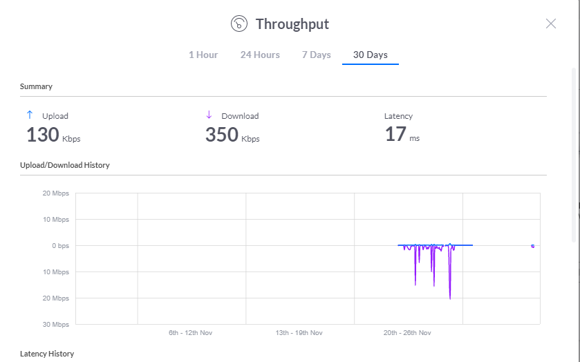Screen dimensions: 580x362
Task: Click the Download label
Action: tap(240, 116)
